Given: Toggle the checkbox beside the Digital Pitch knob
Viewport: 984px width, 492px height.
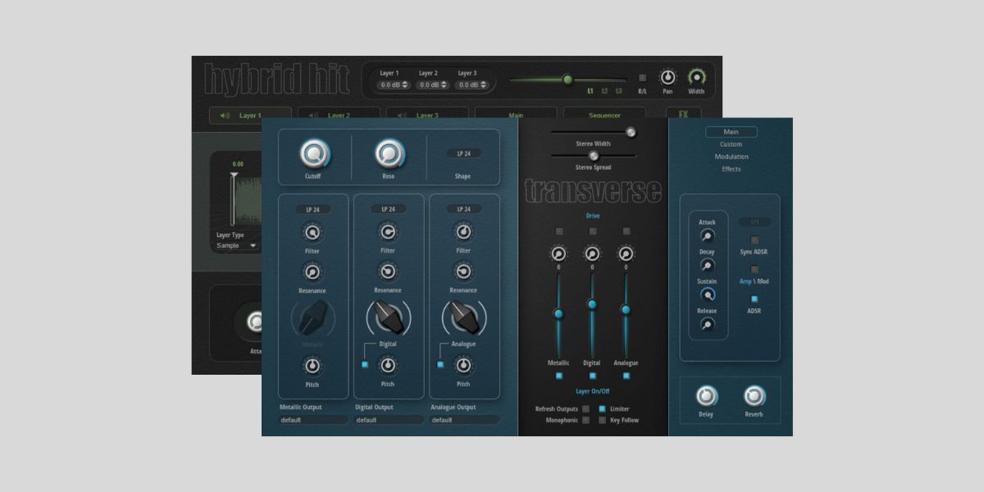Looking at the screenshot, I should coord(365,365).
